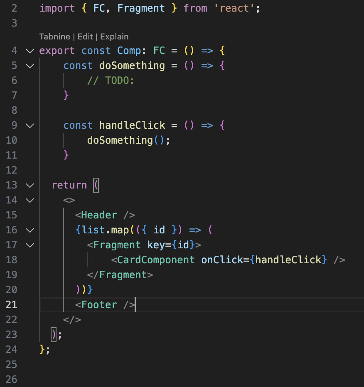Collapse the Comp component fold arrow on line 4
The image size is (364, 387).
[30, 51]
